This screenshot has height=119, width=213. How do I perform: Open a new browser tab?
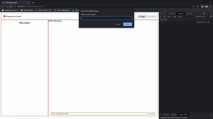[33, 3]
